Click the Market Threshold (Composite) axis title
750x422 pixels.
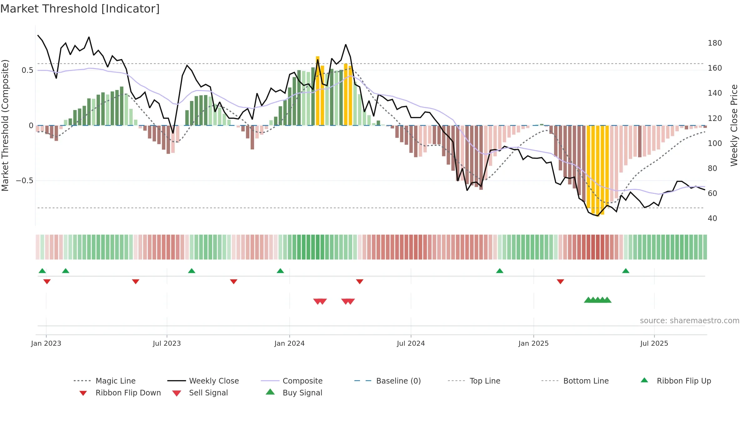[x=5, y=125]
